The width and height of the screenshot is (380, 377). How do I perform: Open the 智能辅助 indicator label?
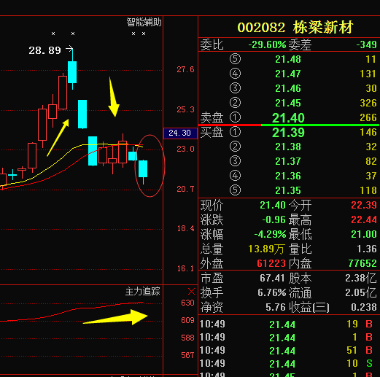tap(144, 23)
